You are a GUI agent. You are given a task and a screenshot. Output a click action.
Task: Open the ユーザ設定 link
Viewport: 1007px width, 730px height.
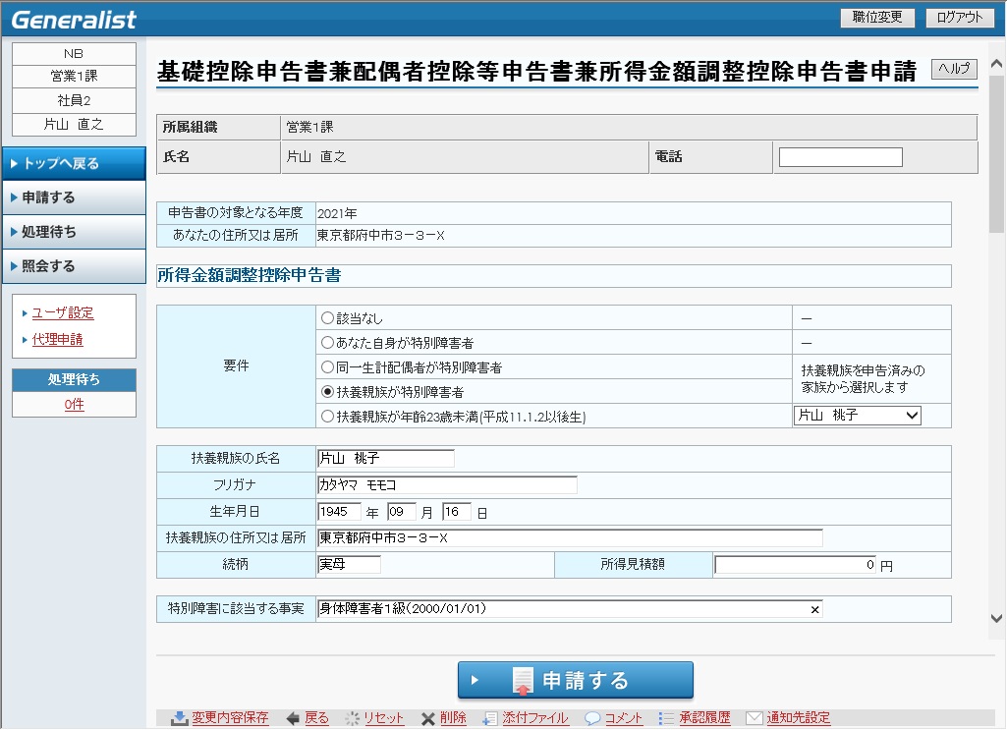click(63, 313)
